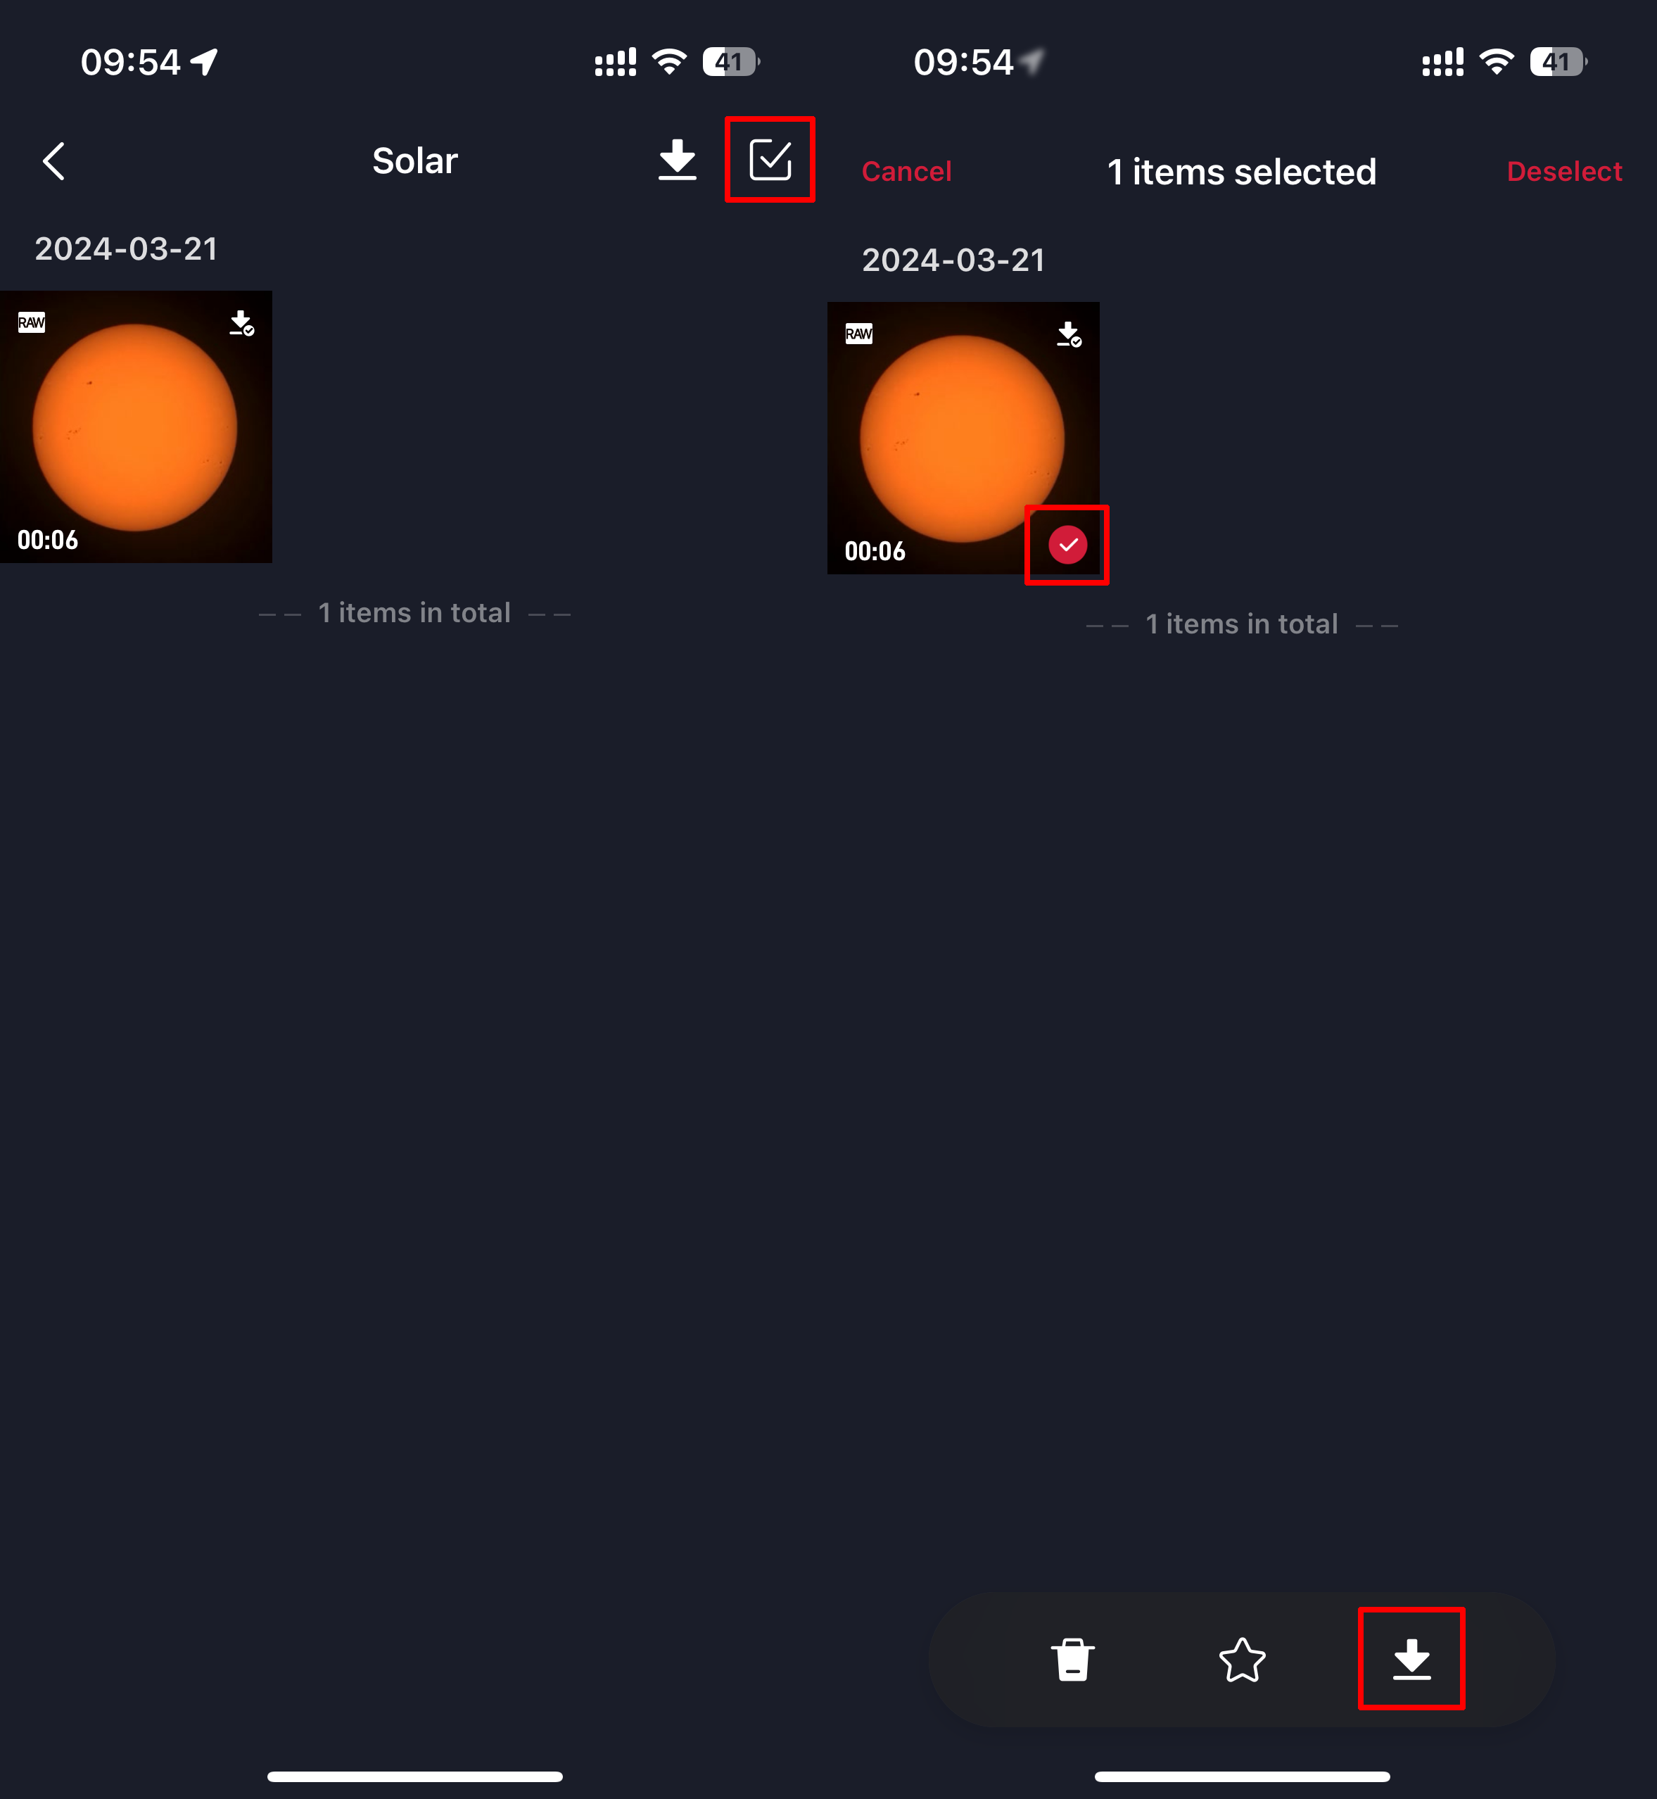Screen dimensions: 1657x1799
Task: Tap Deselect to clear selection
Action: (1563, 171)
